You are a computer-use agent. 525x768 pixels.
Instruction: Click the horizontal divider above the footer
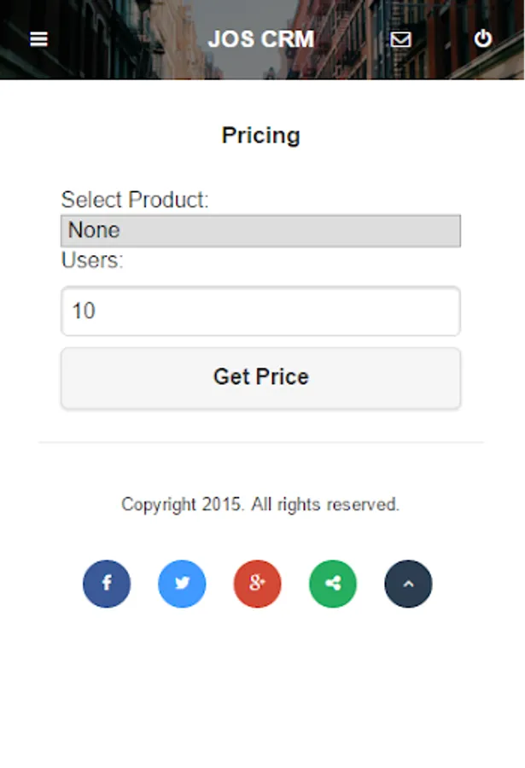pos(260,442)
